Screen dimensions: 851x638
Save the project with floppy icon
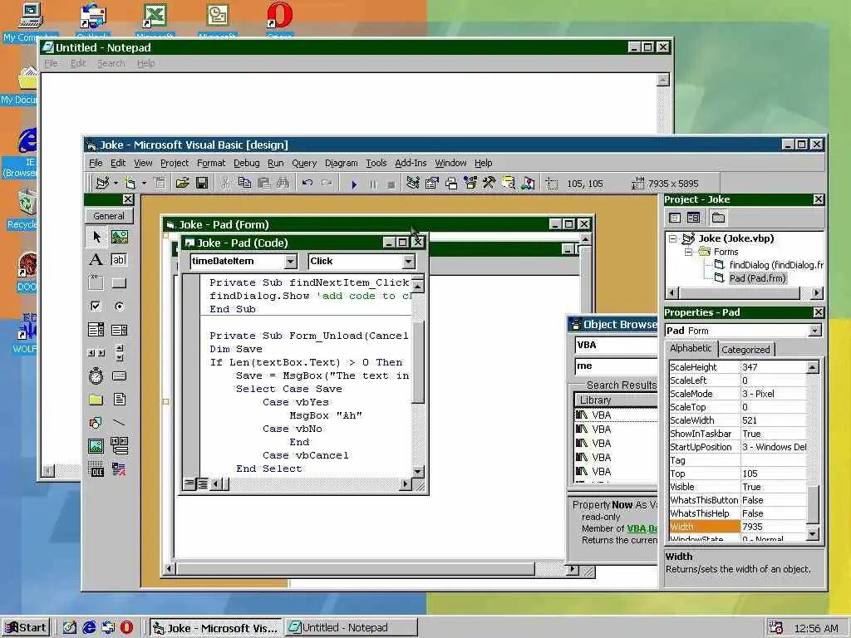coord(202,184)
